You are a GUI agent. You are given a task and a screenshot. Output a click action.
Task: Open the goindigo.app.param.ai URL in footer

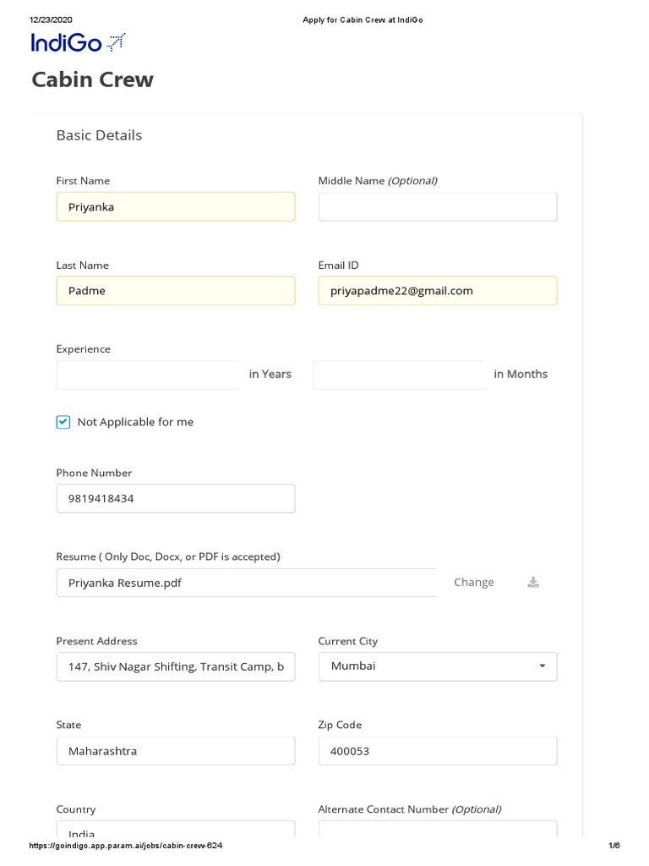(126, 846)
